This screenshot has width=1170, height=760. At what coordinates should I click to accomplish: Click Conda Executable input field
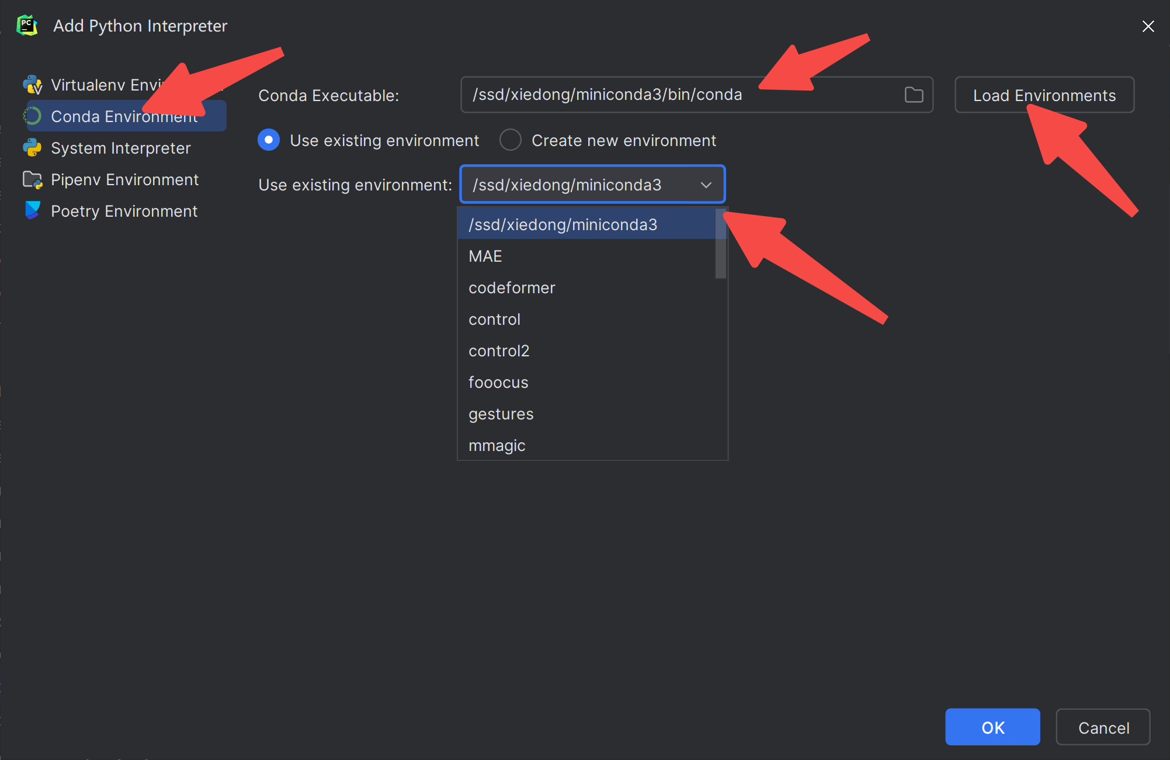pyautogui.click(x=681, y=94)
